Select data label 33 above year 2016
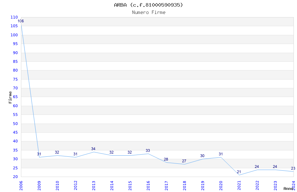297x192 pixels. (148, 150)
